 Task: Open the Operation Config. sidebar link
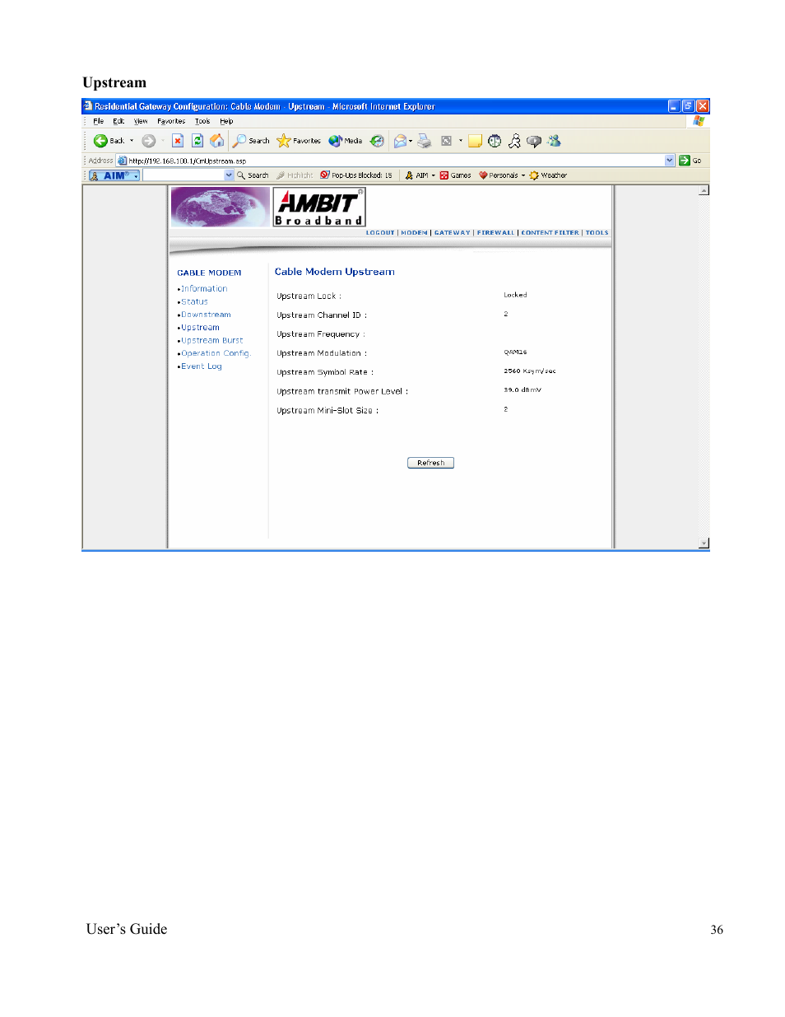pos(216,353)
